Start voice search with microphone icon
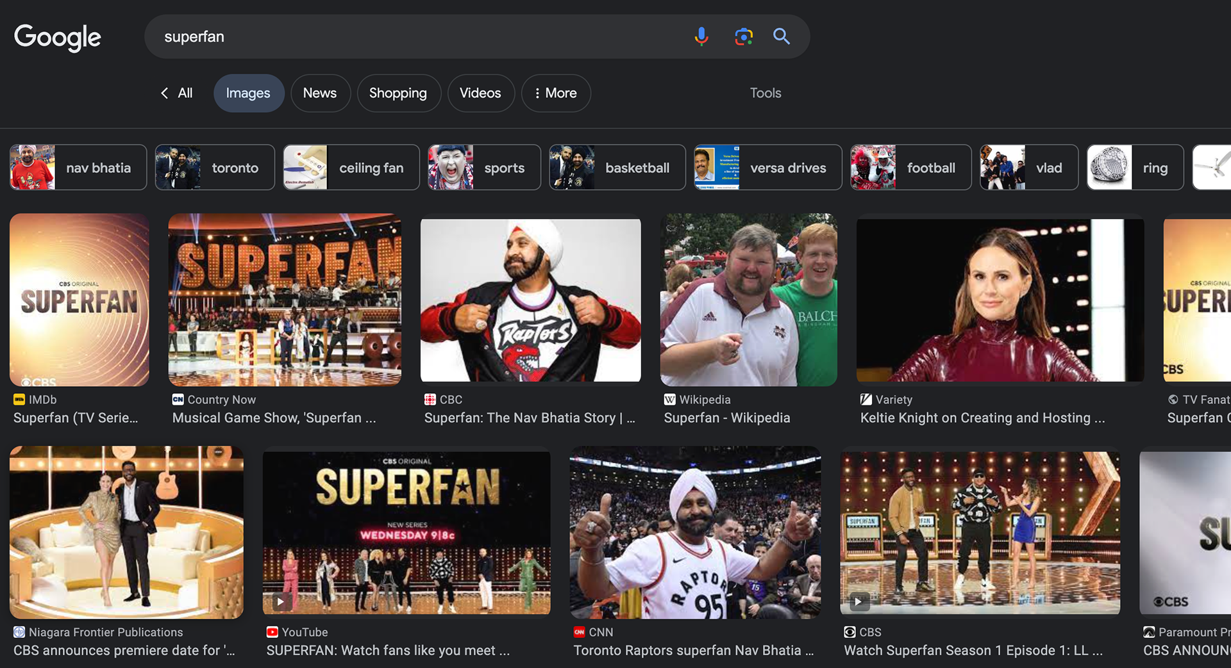Screen dimensions: 1231x668 click(x=701, y=37)
